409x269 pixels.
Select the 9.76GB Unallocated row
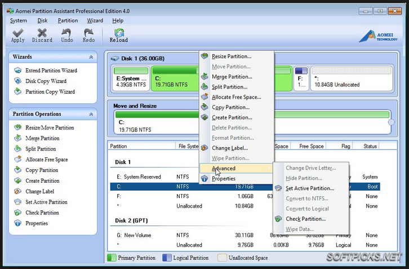245,245
